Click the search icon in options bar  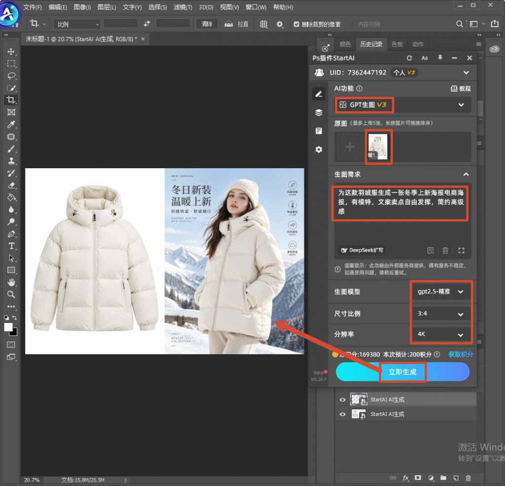[459, 24]
